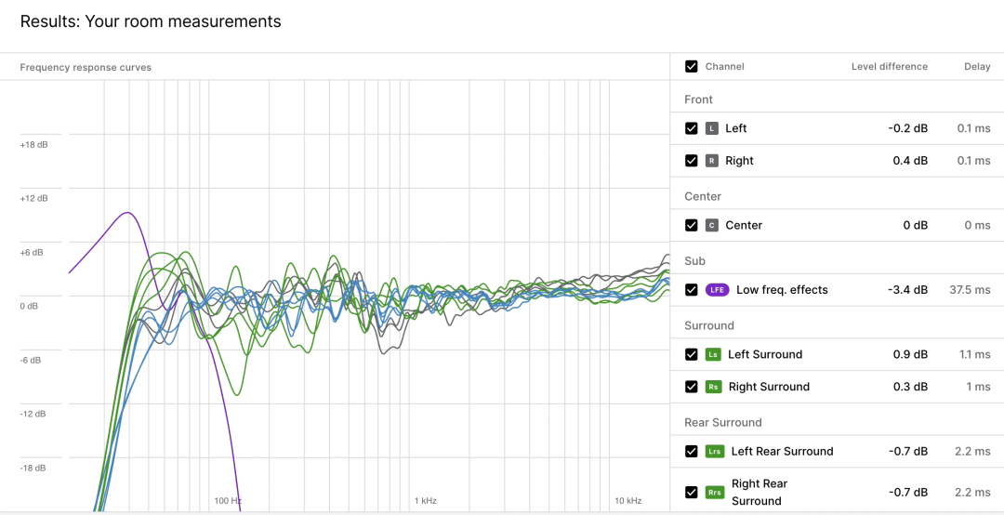
Task: Click the Center group heading
Action: click(x=703, y=196)
